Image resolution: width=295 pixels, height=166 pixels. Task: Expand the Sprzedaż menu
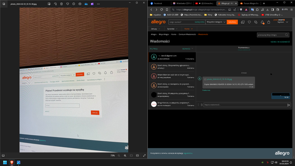172,29
